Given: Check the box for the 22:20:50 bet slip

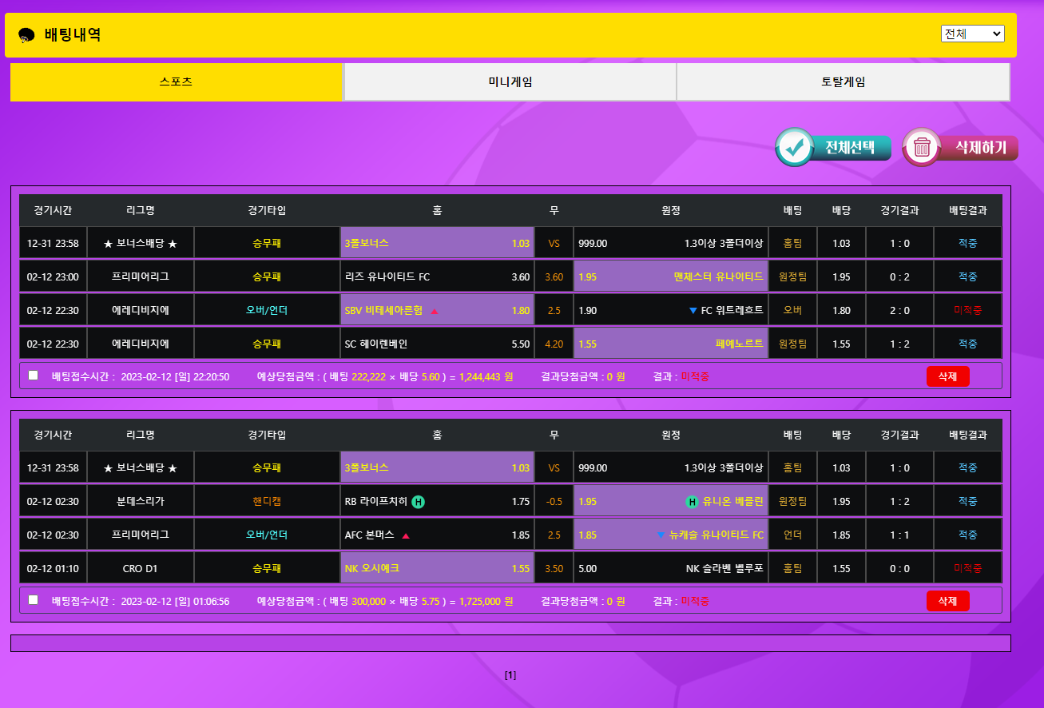Looking at the screenshot, I should (34, 376).
